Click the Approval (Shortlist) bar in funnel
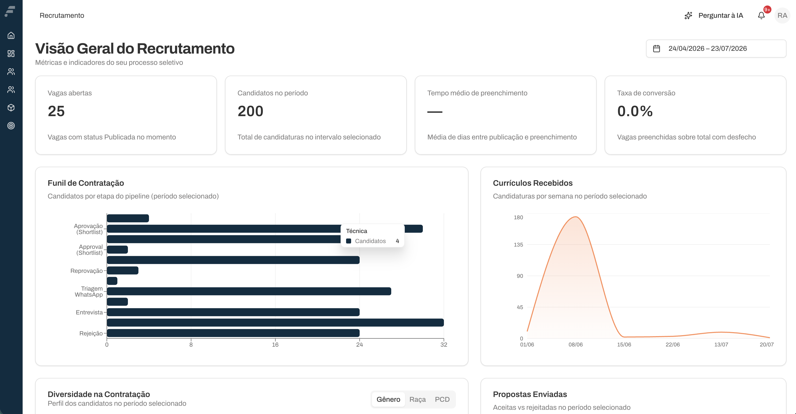Viewport: 796px width, 414px height. (x=117, y=250)
